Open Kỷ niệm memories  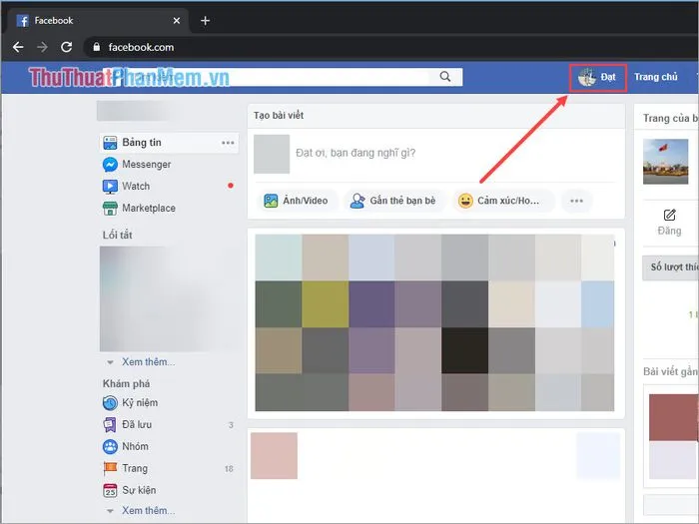[x=139, y=402]
